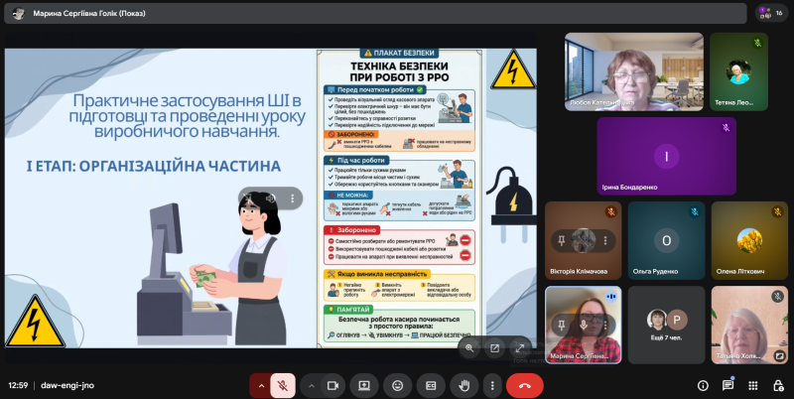794x399 pixels.
Task: Click the name label Ольга Руденко
Action: pos(655,271)
